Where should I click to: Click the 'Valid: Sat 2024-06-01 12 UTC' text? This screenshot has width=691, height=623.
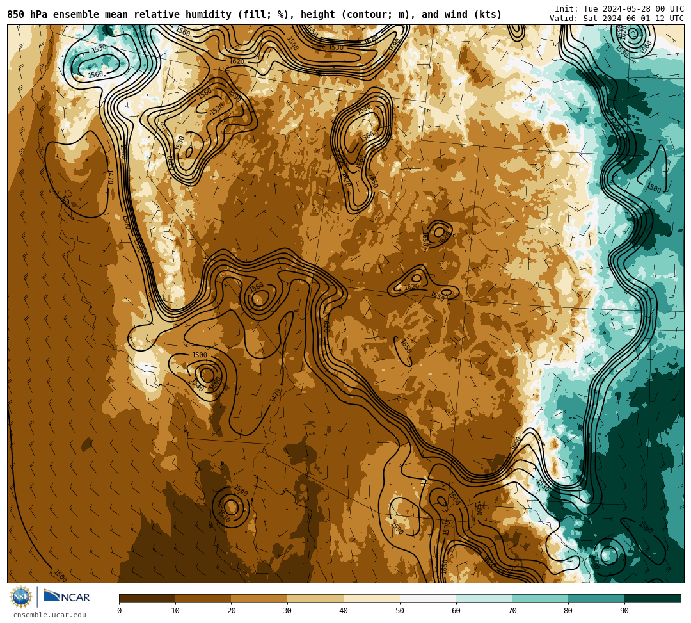[x=617, y=19]
